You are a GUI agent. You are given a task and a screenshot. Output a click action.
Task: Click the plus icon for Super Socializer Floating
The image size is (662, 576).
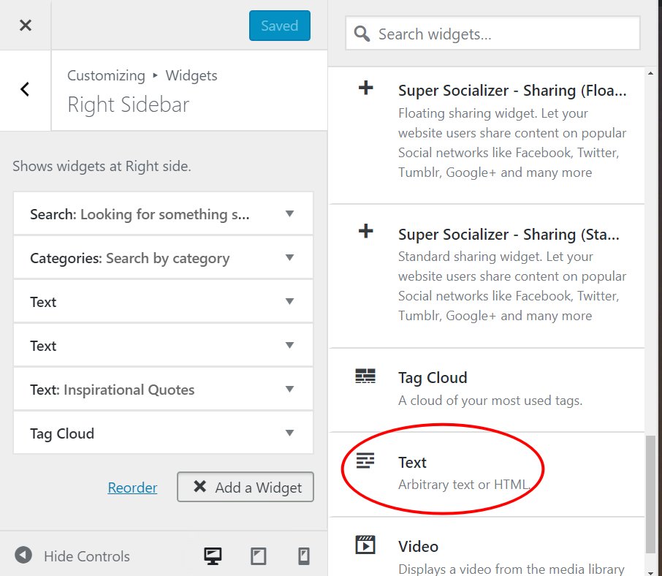365,88
